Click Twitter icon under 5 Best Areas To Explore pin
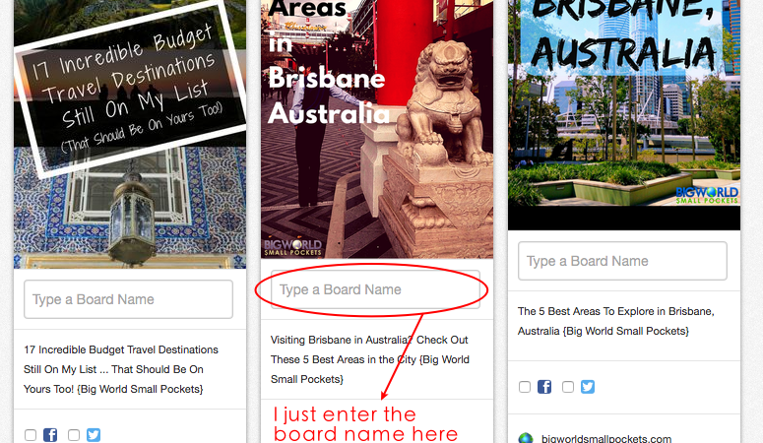 [x=588, y=387]
